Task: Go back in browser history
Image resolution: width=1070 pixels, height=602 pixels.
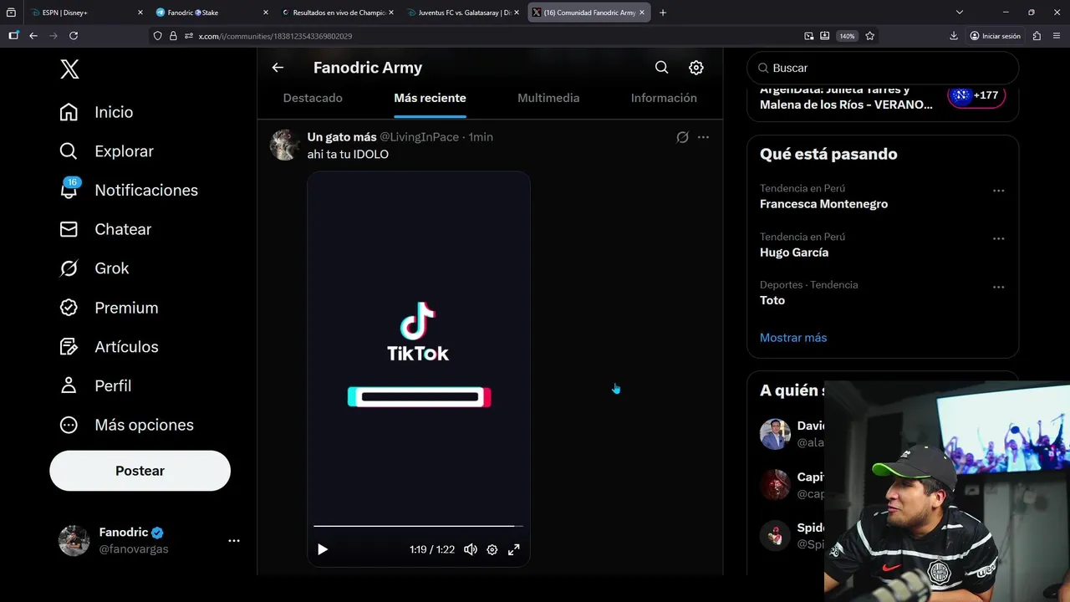Action: pos(33,36)
